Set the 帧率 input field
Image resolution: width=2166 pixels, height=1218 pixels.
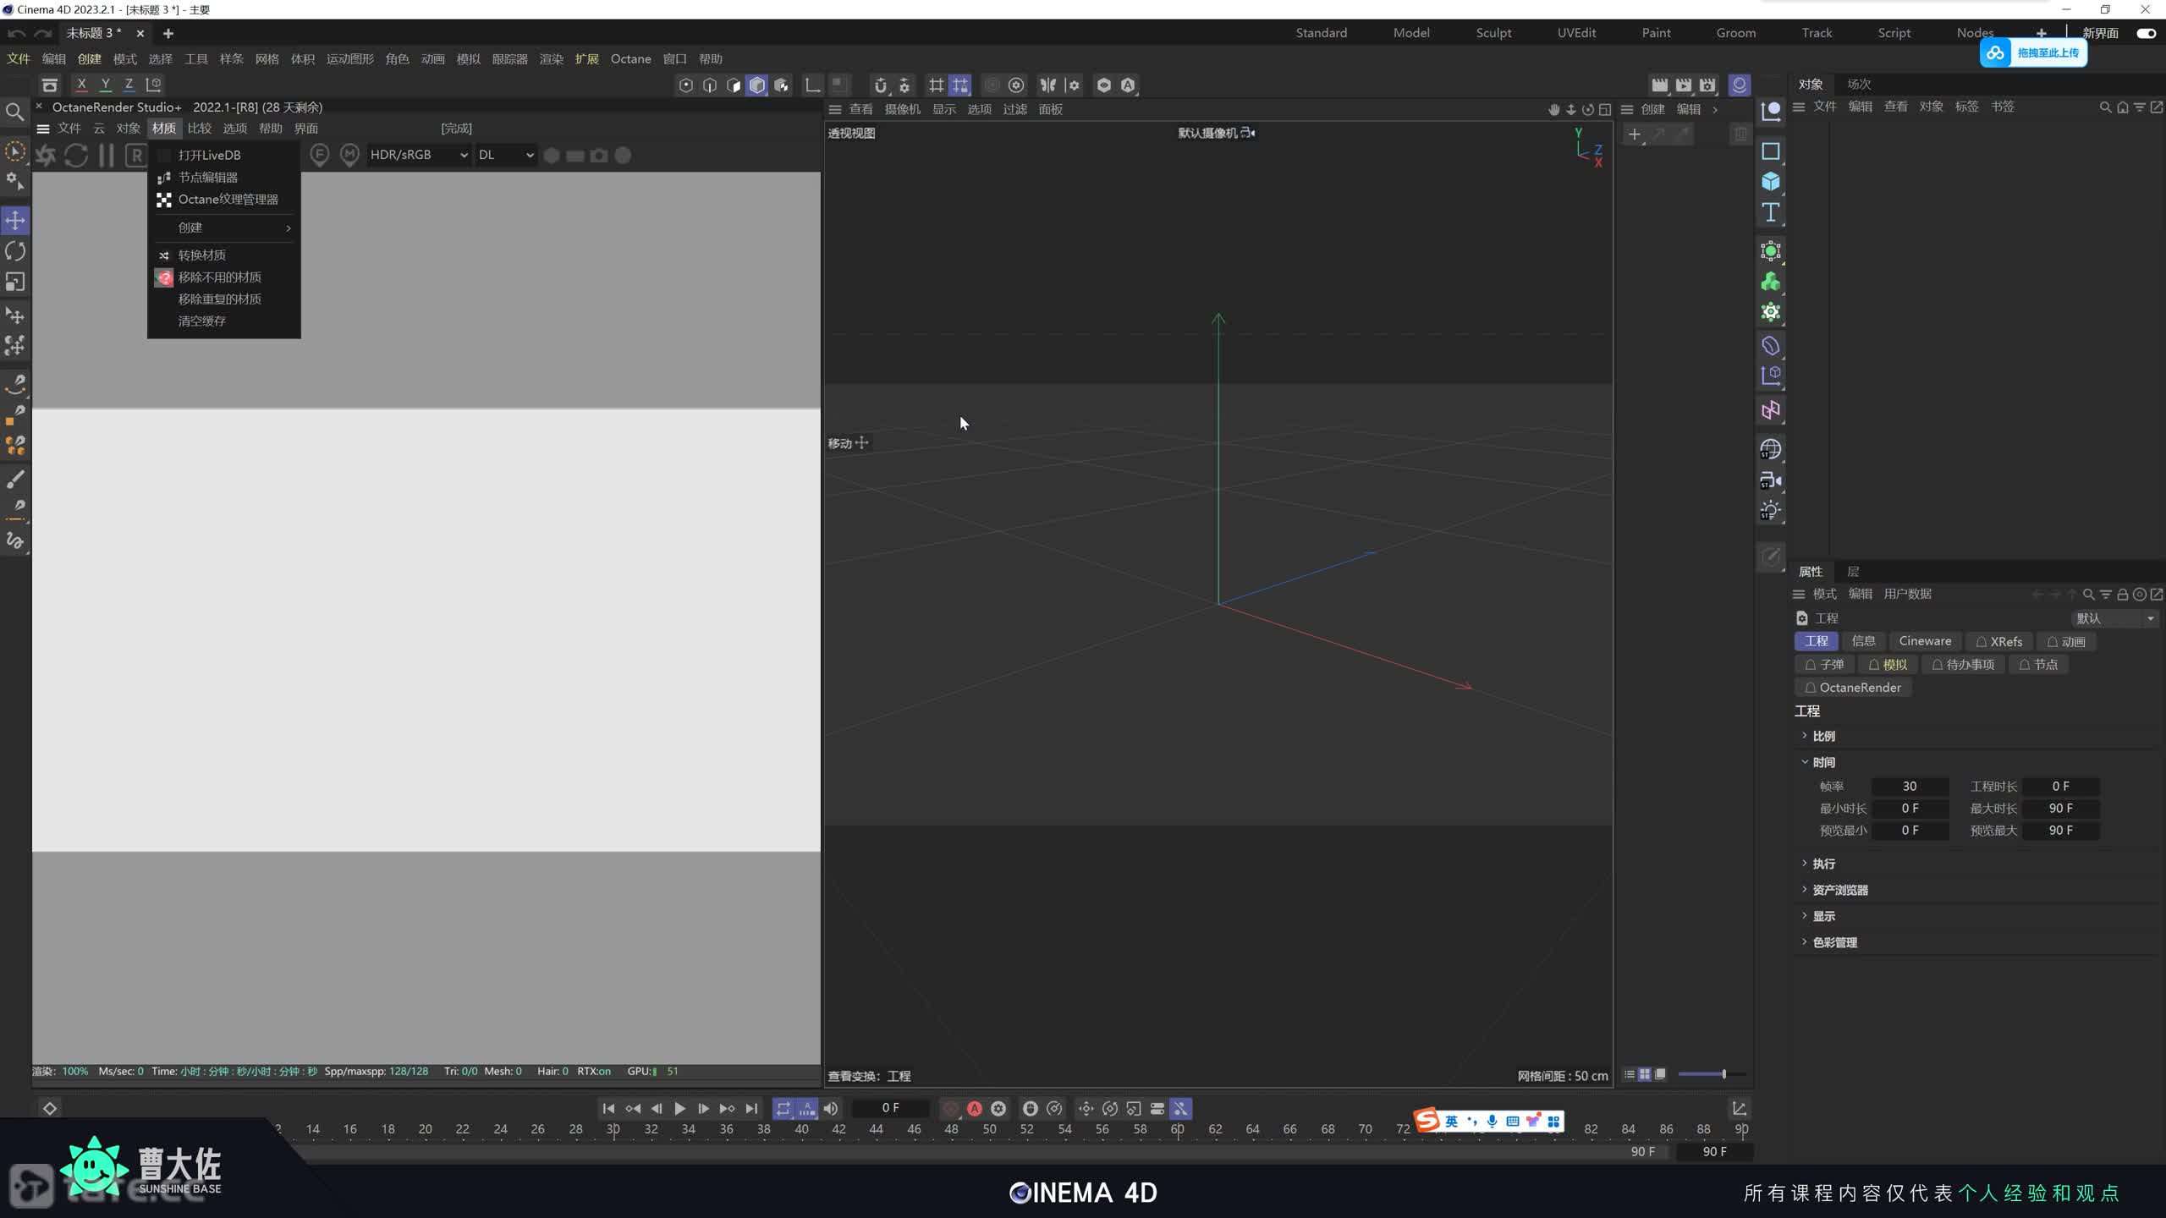pos(1910,787)
